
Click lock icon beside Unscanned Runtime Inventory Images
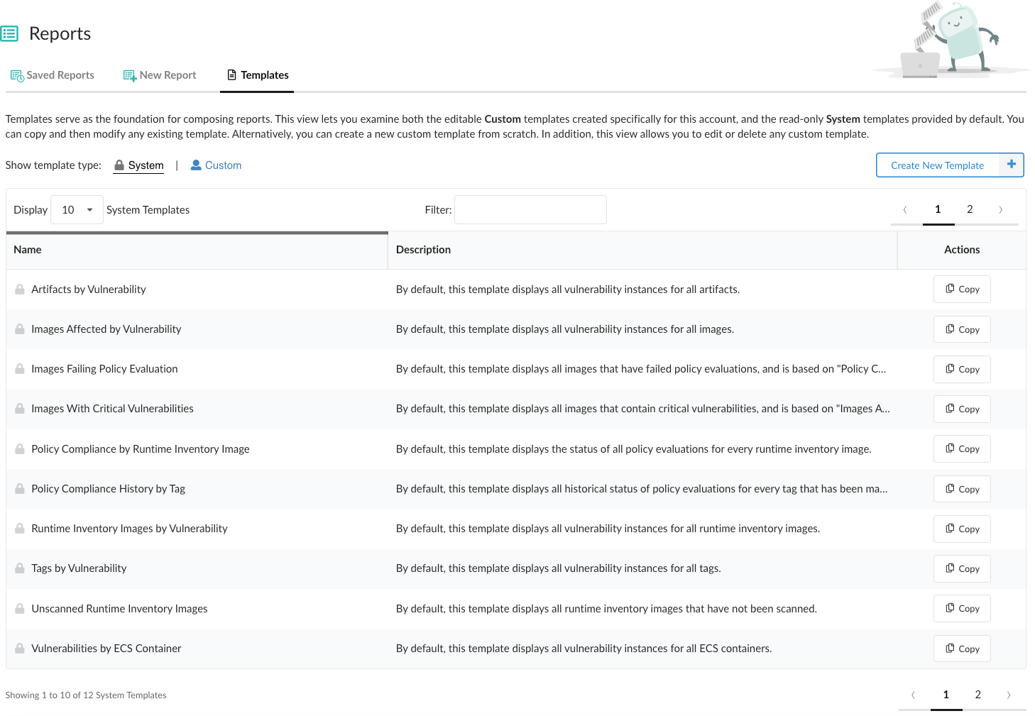point(20,609)
